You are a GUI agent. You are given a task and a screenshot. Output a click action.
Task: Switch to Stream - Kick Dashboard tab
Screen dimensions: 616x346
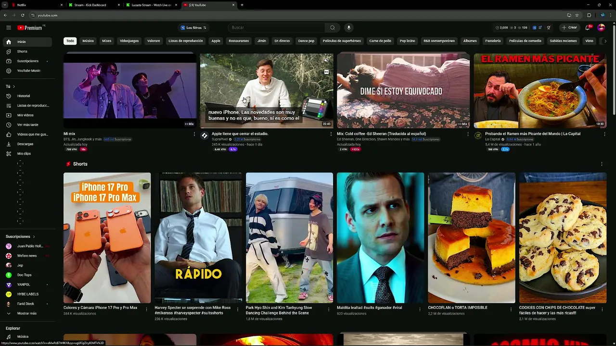click(x=94, y=5)
